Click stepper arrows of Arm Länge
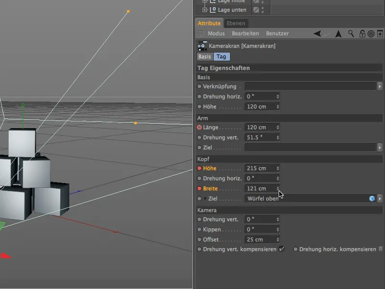 (x=278, y=127)
